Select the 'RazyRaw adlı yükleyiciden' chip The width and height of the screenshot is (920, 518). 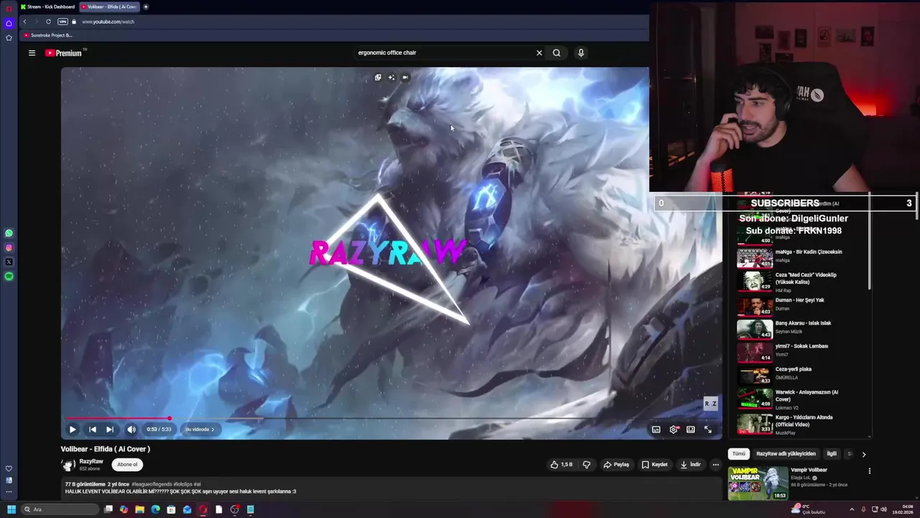(786, 454)
